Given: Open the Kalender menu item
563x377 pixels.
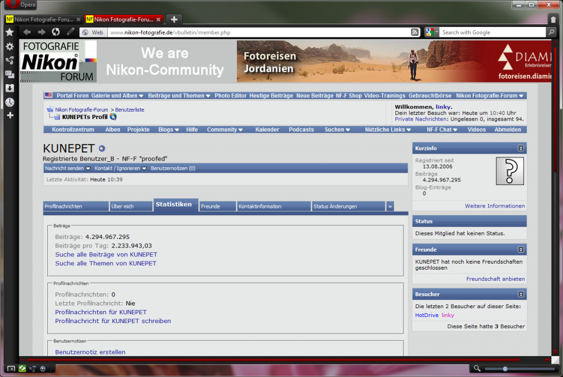Looking at the screenshot, I should point(267,129).
